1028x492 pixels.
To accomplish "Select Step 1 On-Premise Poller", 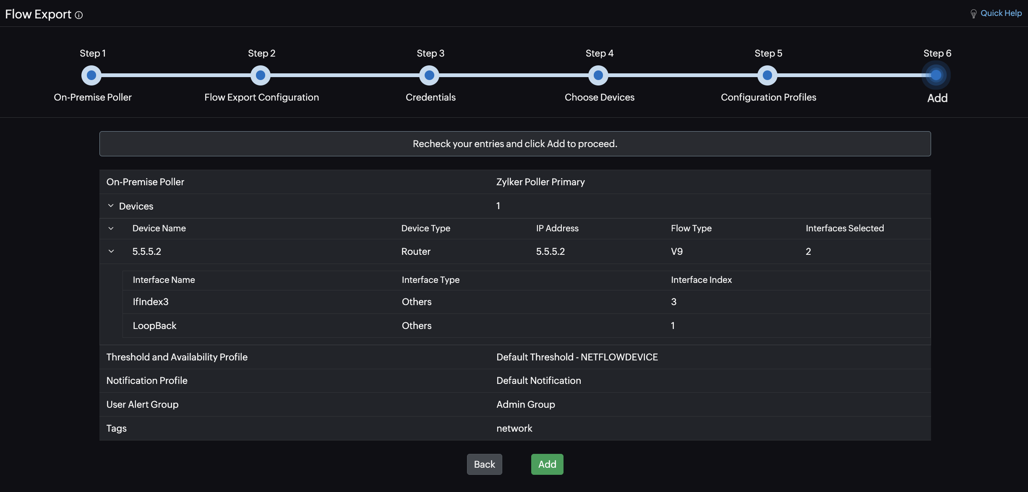I will click(x=91, y=75).
